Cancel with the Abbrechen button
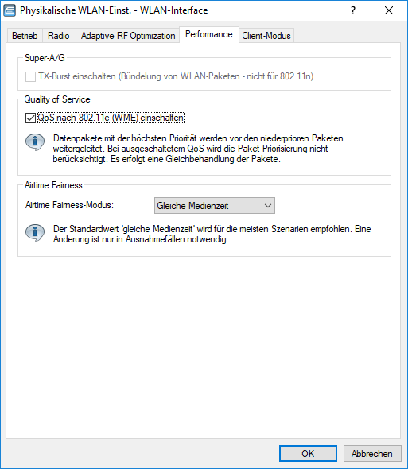The height and width of the screenshot is (469, 408). click(372, 453)
